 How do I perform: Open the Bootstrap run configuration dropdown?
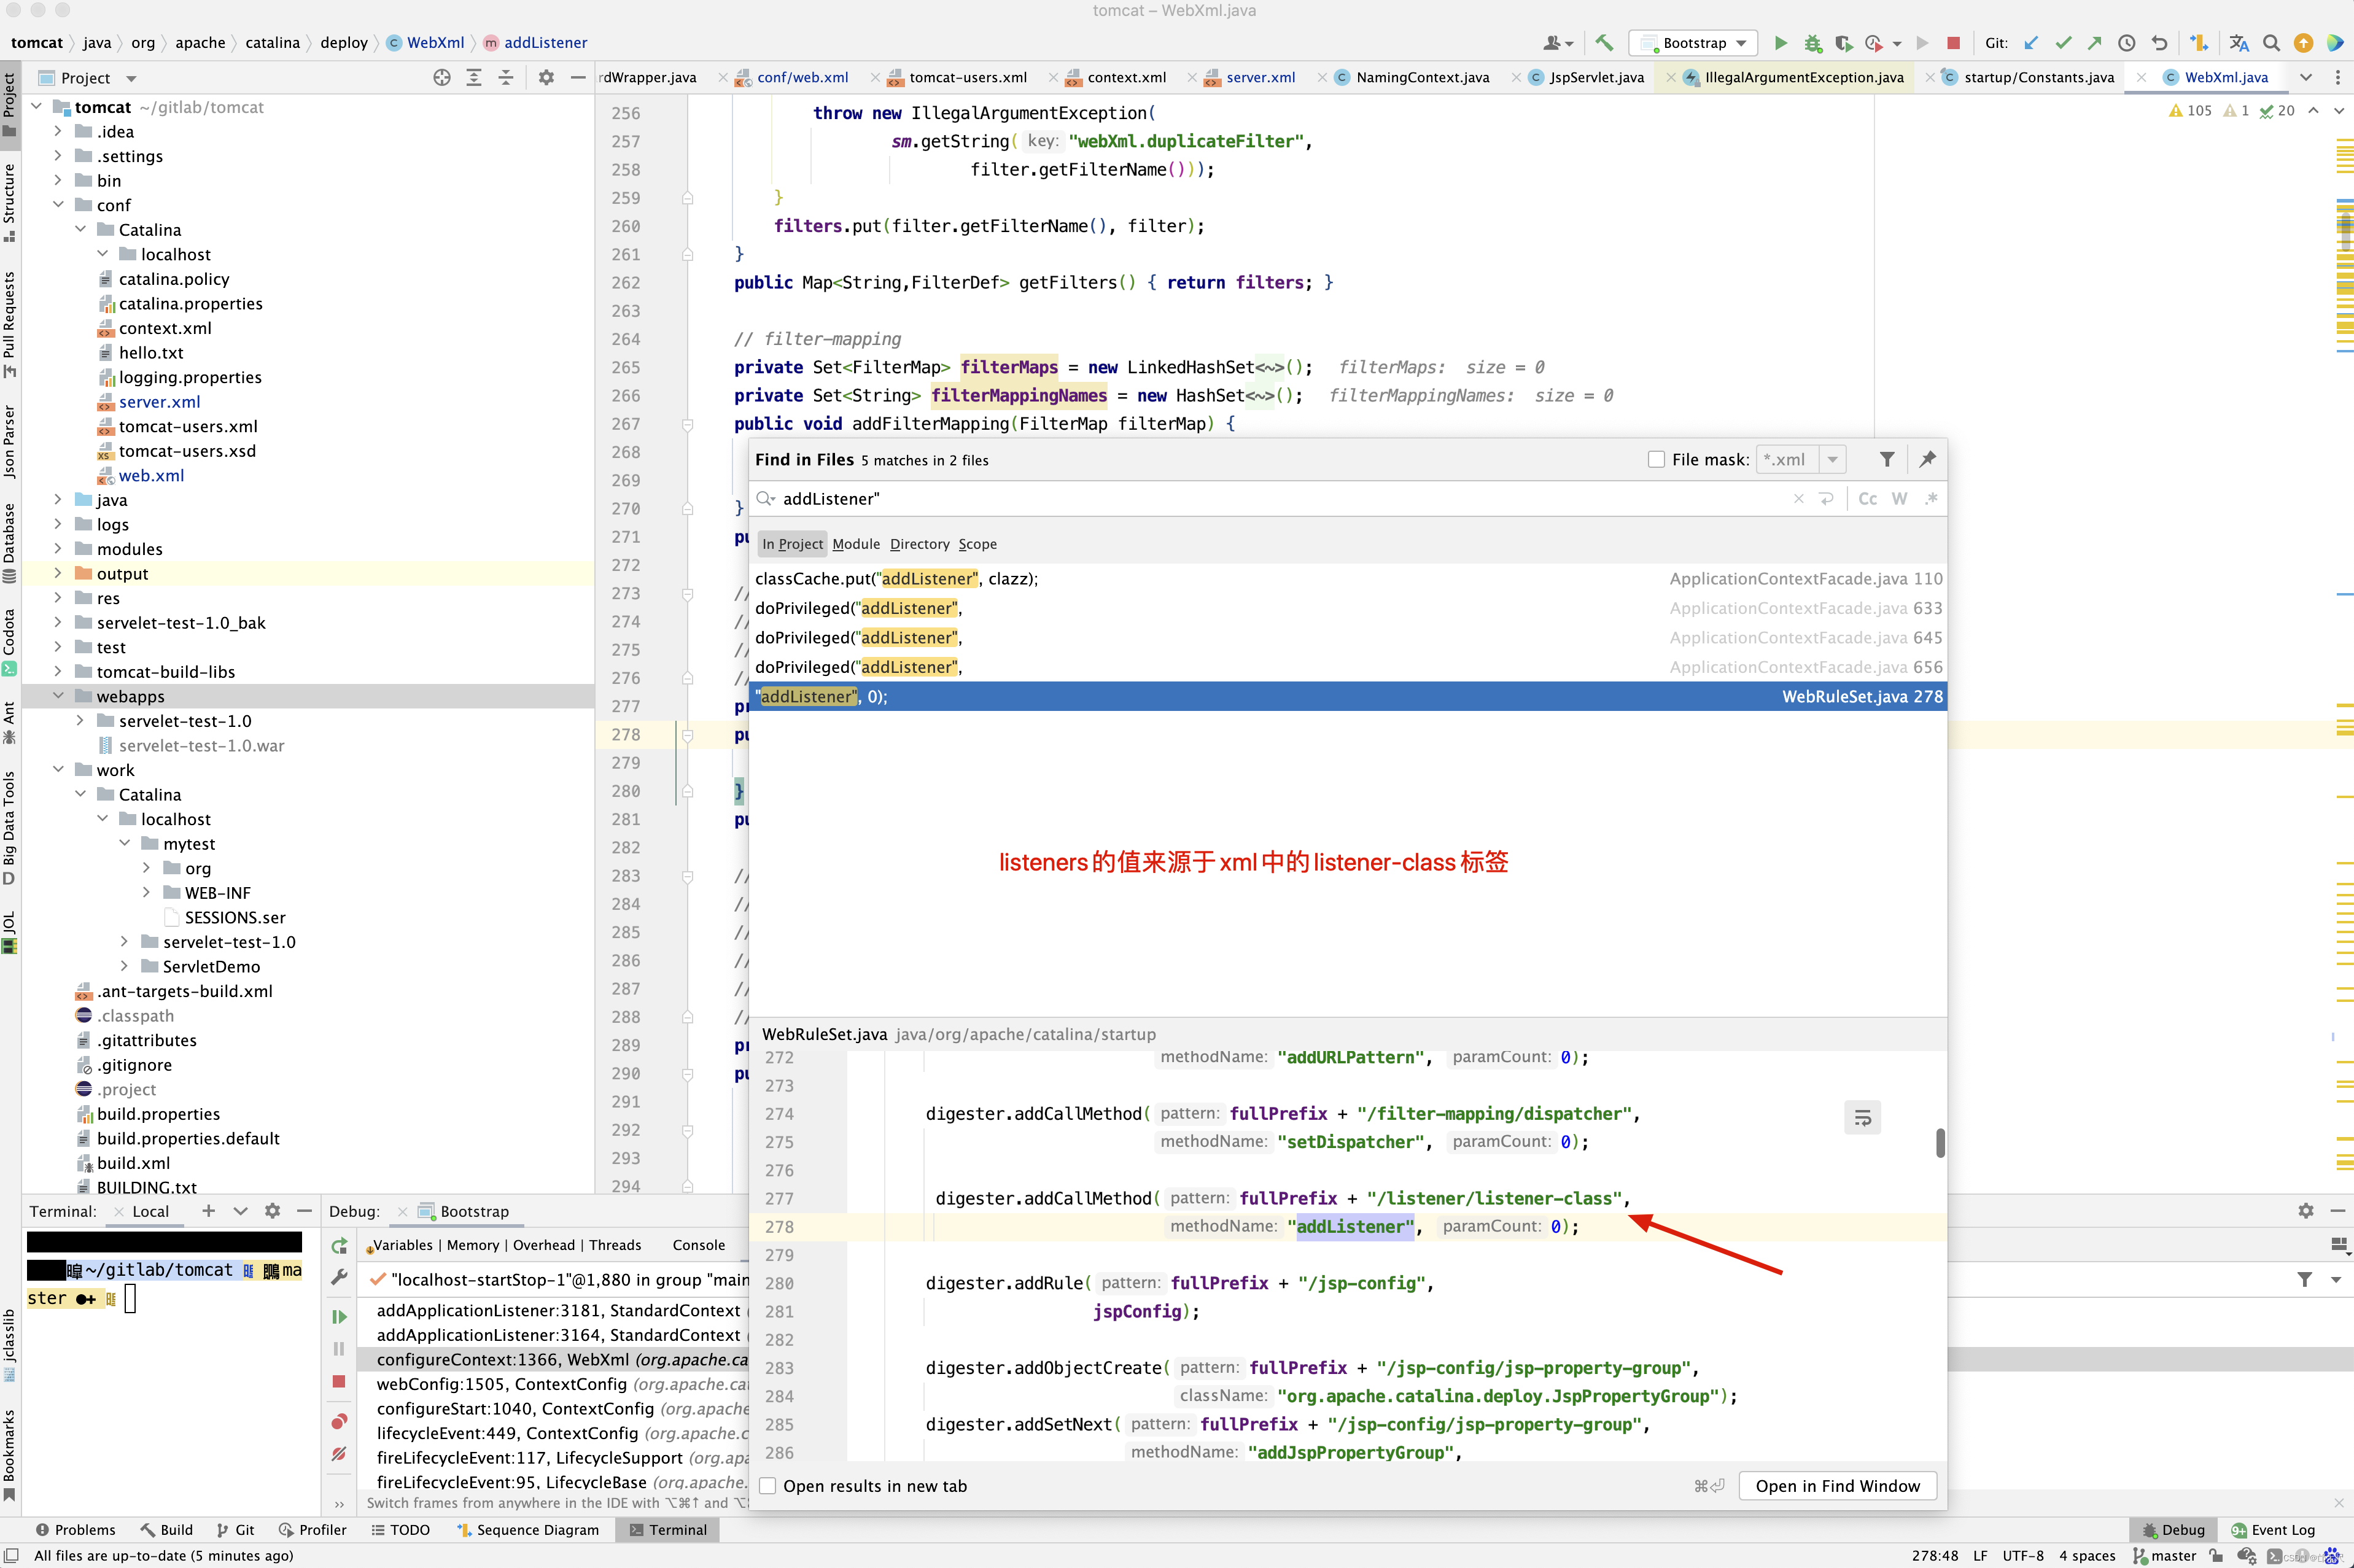tap(1694, 43)
